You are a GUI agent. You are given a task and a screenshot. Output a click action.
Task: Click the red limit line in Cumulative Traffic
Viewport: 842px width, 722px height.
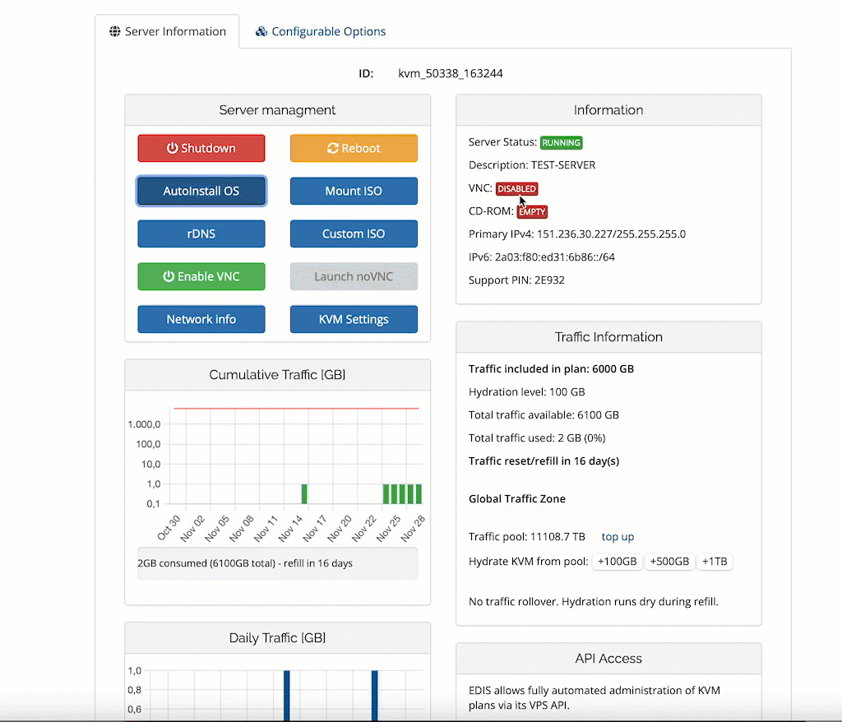[x=296, y=408]
